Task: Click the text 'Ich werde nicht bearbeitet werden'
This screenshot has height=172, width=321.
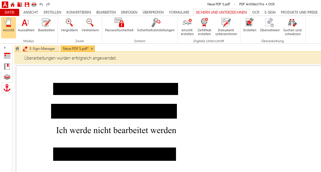Action: 116,130
